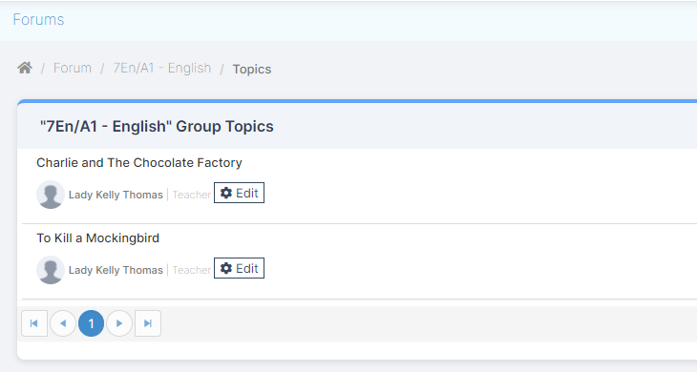This screenshot has width=697, height=372.
Task: Click the Forums page header title
Action: (x=39, y=19)
